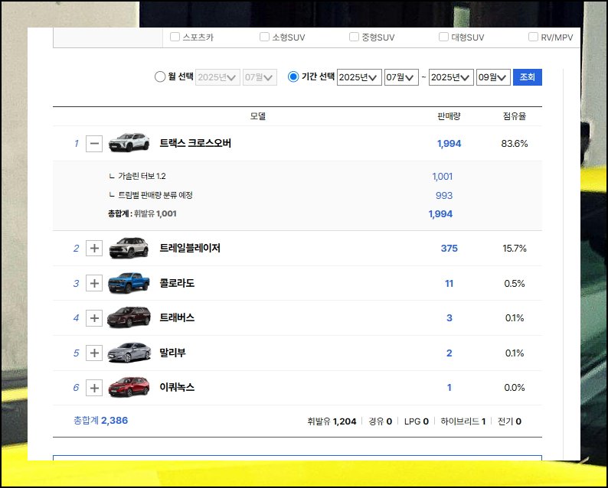Open the 콜로라도 model name link
The width and height of the screenshot is (608, 488).
177,283
